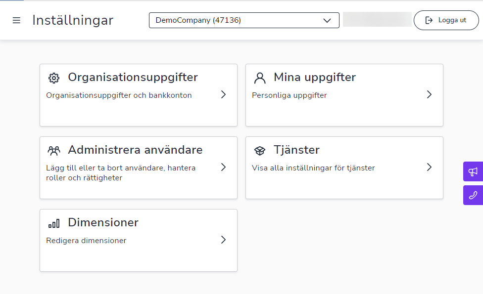
Task: Click the dropdown arrow in company selector
Action: (327, 21)
